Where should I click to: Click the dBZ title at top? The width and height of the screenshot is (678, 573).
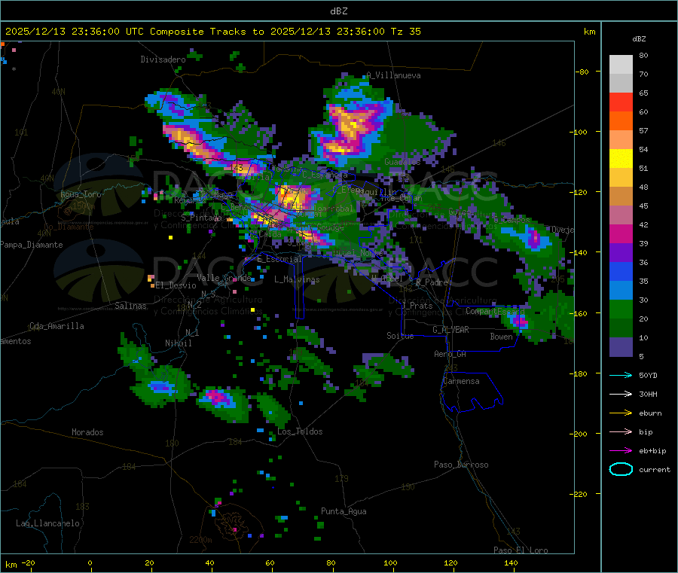point(338,11)
